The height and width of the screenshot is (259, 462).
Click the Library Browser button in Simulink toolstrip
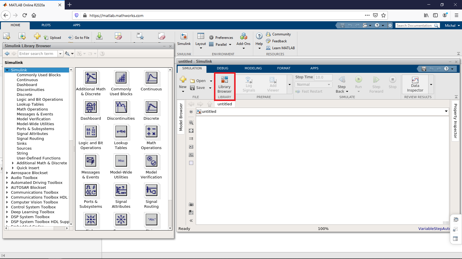225,84
